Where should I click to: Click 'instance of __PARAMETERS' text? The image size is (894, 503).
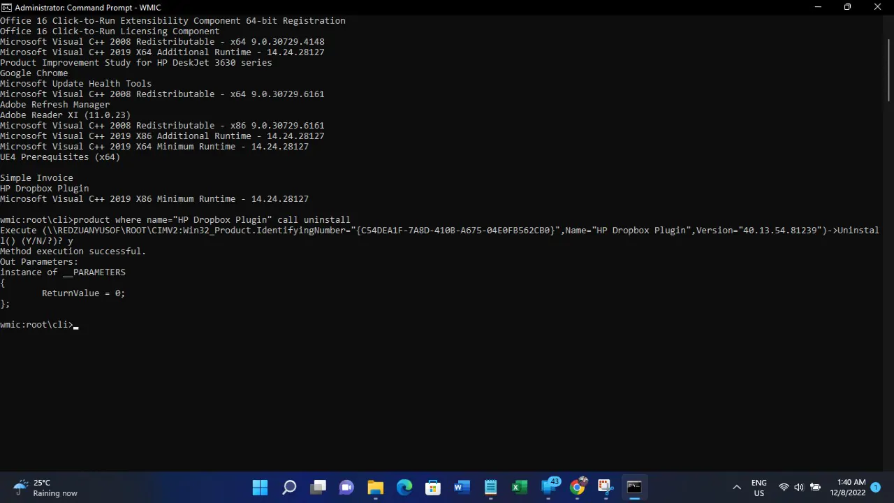coord(63,272)
